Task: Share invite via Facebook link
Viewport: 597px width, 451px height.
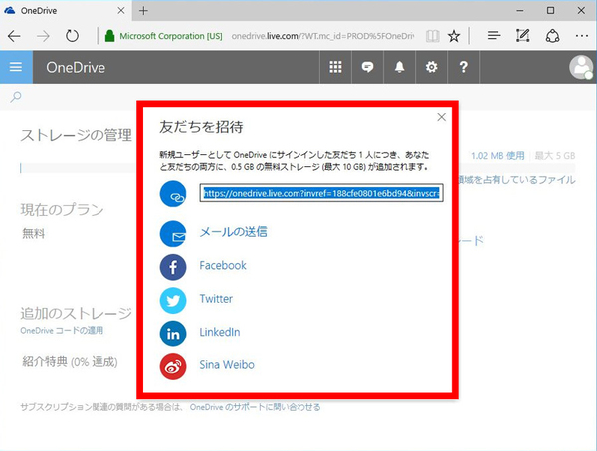Action: click(223, 265)
